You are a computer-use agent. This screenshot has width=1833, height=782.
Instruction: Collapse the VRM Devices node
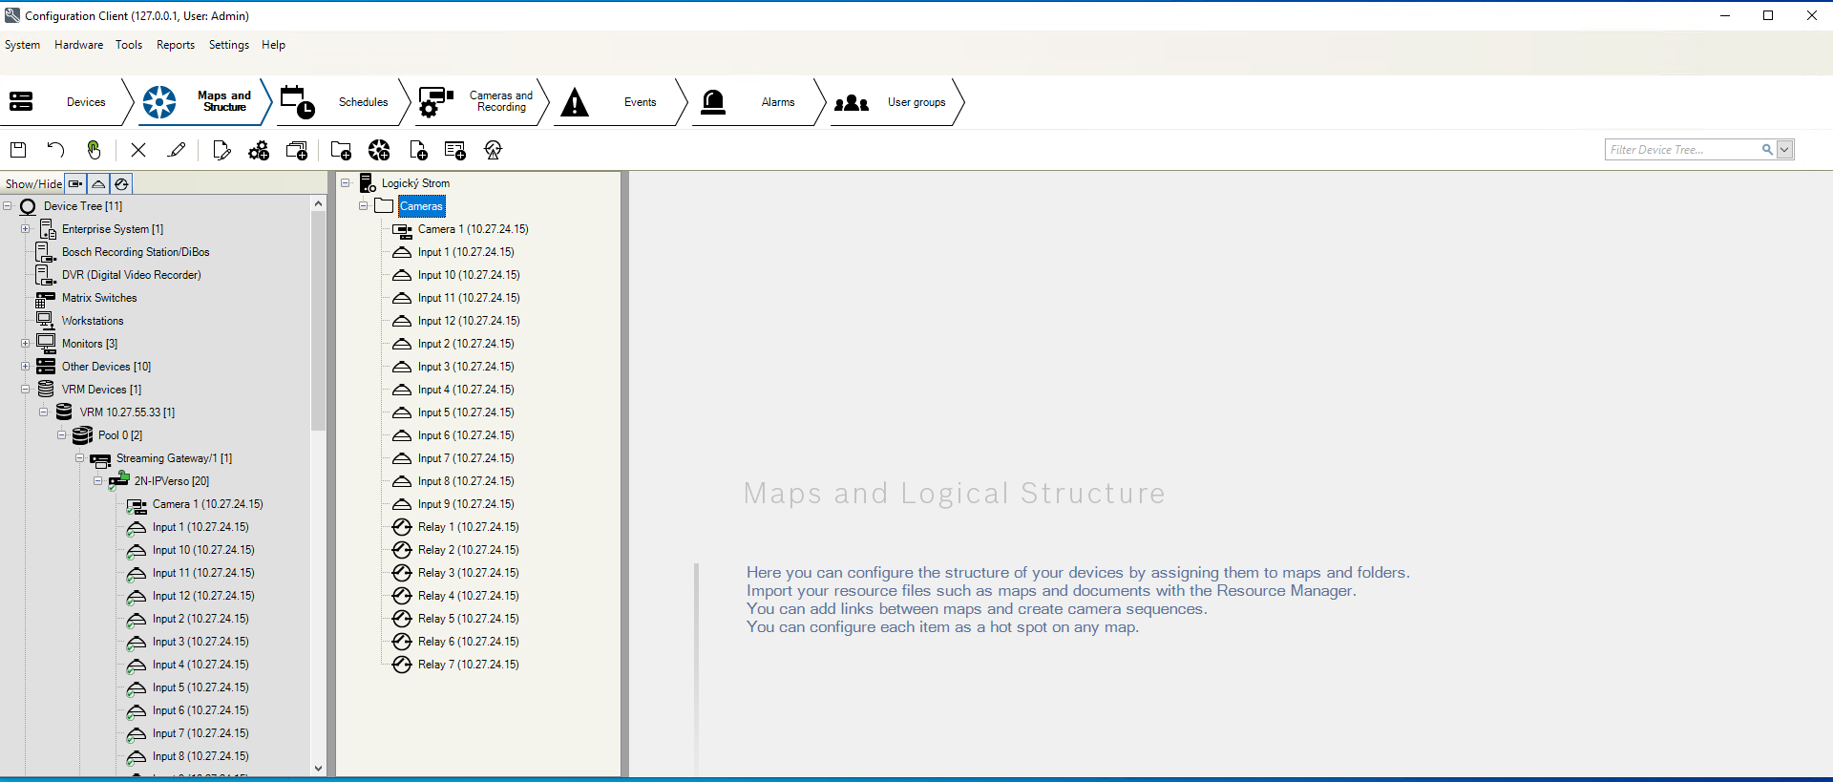click(26, 390)
